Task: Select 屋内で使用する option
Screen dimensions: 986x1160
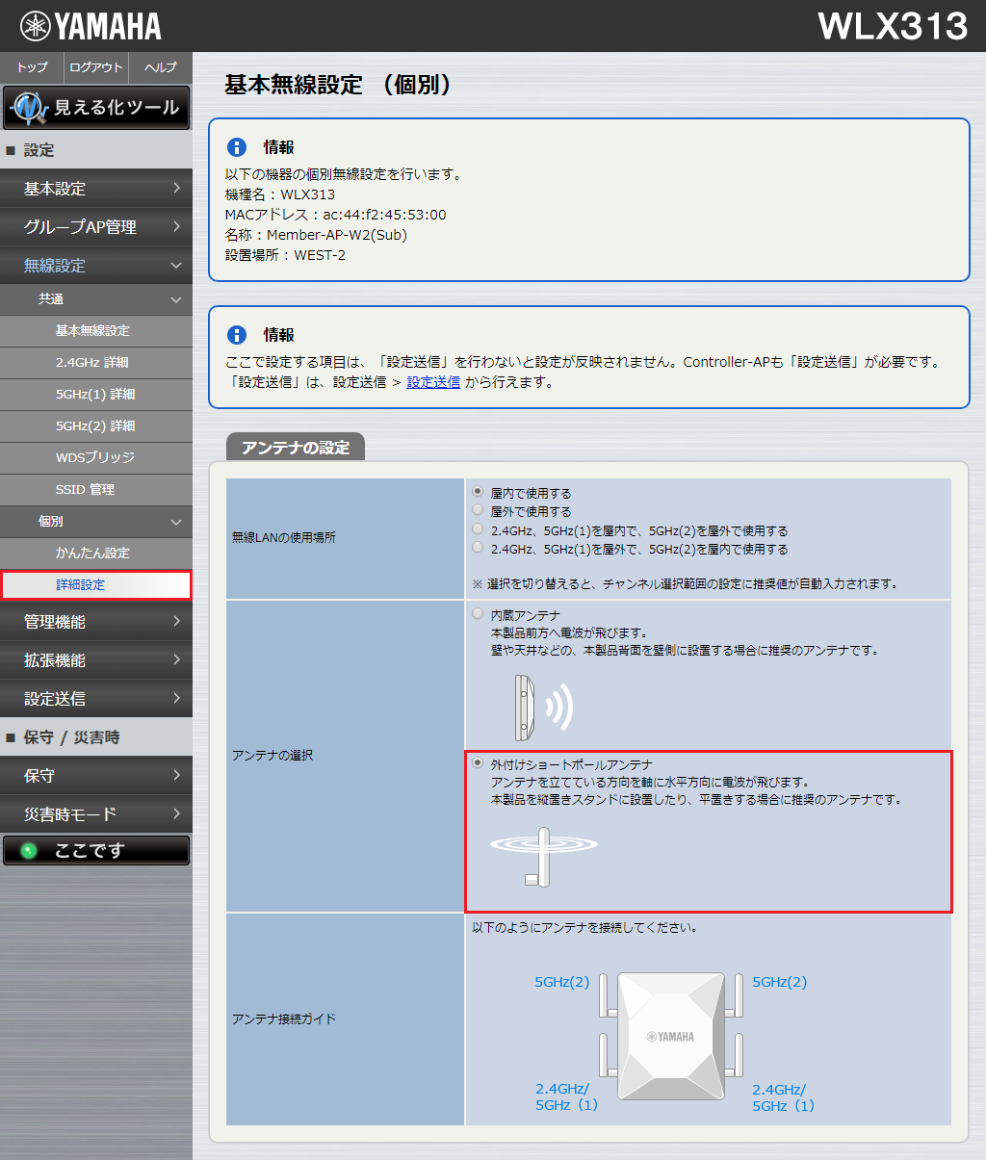Action: click(477, 491)
